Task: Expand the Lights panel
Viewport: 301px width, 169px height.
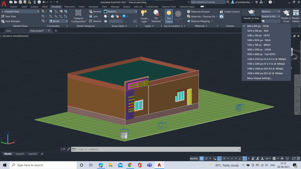Action: pyautogui.click(x=149, y=26)
